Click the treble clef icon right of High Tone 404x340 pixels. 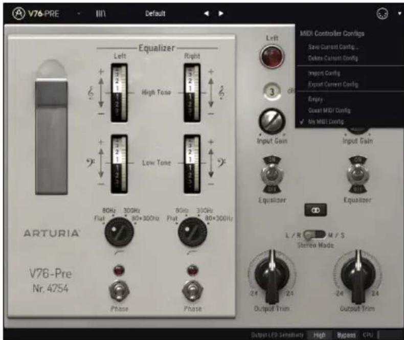pyautogui.click(x=221, y=93)
